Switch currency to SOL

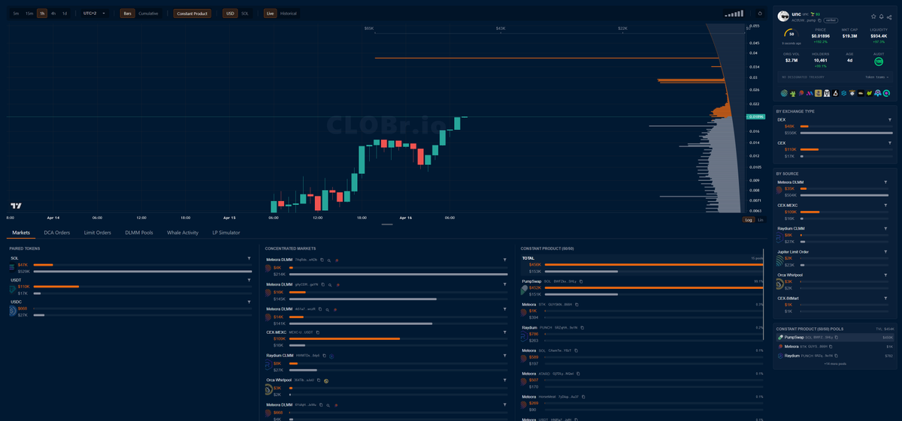[245, 14]
